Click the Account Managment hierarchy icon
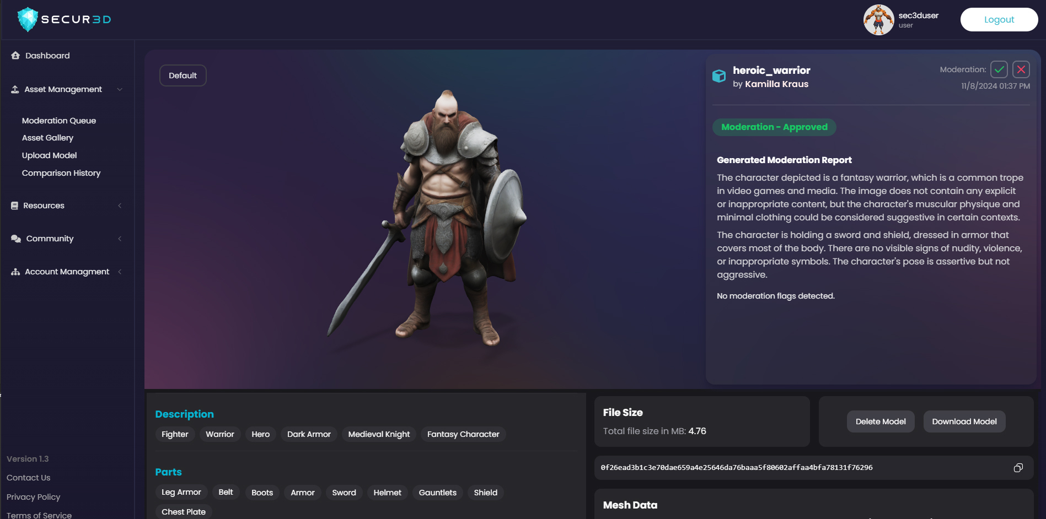This screenshot has width=1046, height=519. click(15, 272)
